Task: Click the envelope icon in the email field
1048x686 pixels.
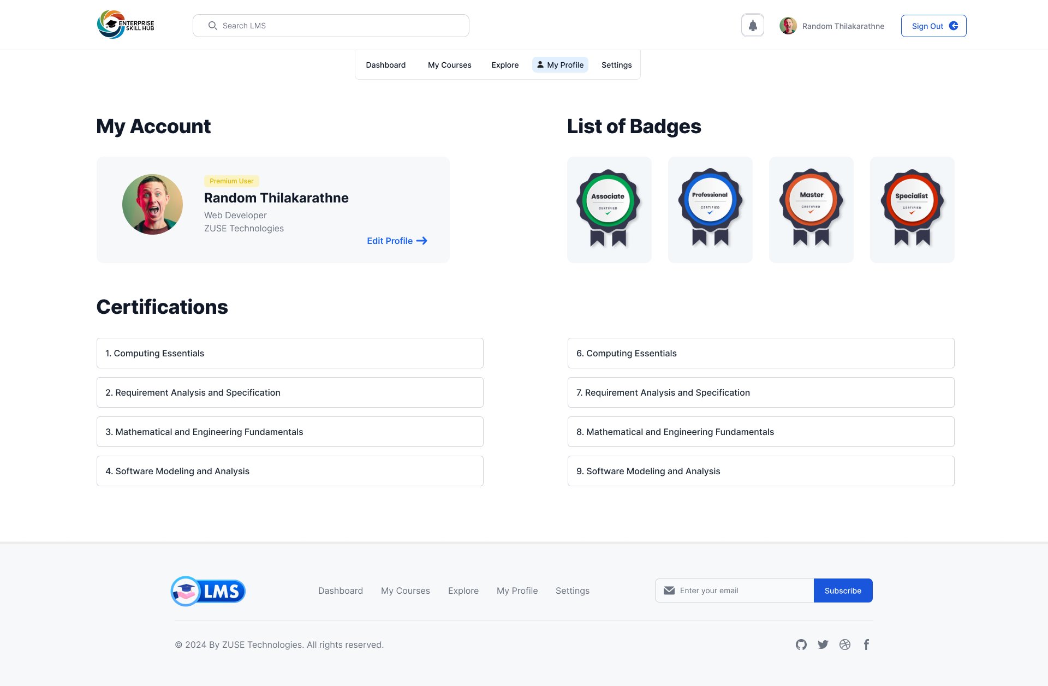Action: 669,590
